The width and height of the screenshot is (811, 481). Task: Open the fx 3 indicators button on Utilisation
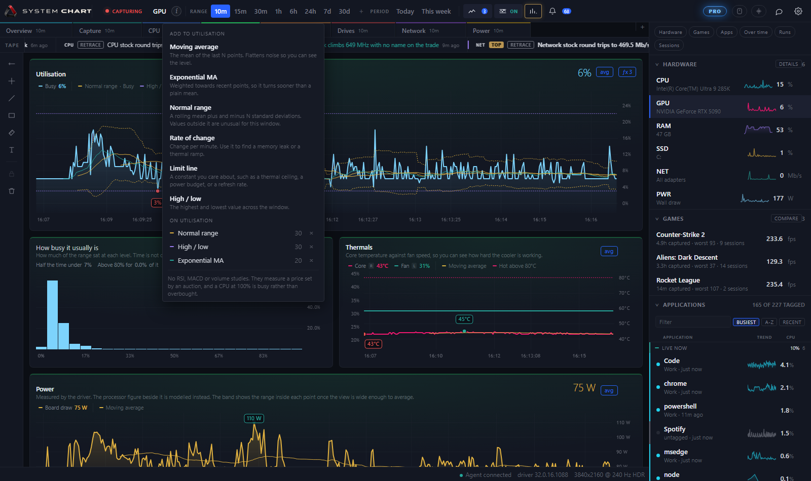click(627, 72)
